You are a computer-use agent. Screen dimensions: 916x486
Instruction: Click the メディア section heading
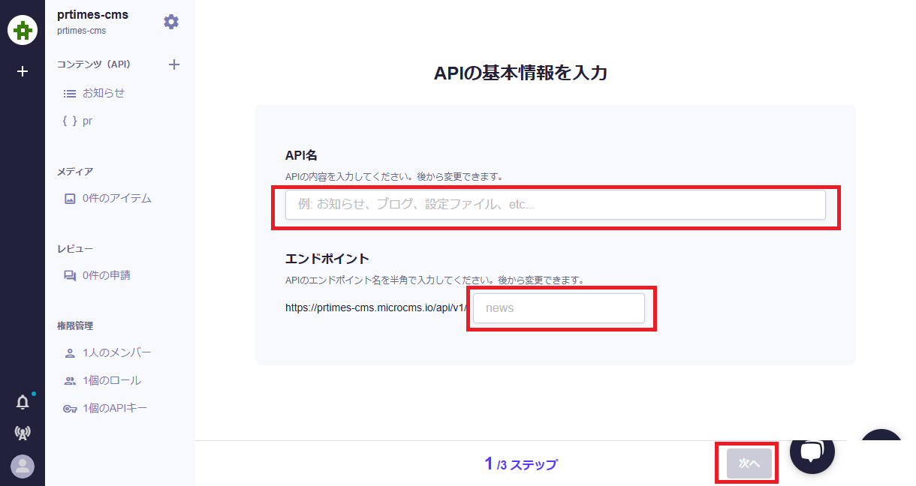75,172
